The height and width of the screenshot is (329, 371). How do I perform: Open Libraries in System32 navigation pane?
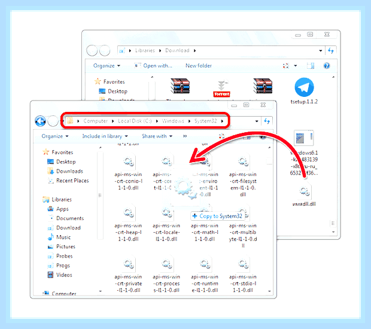click(57, 199)
